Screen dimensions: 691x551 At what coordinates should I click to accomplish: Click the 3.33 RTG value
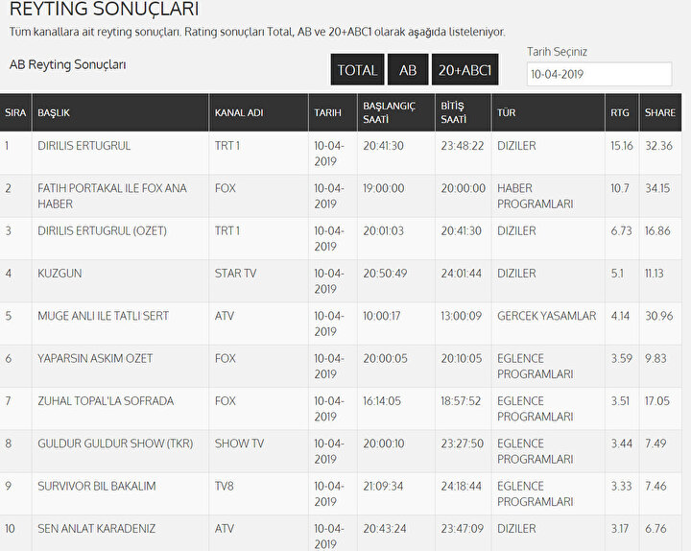coord(621,486)
